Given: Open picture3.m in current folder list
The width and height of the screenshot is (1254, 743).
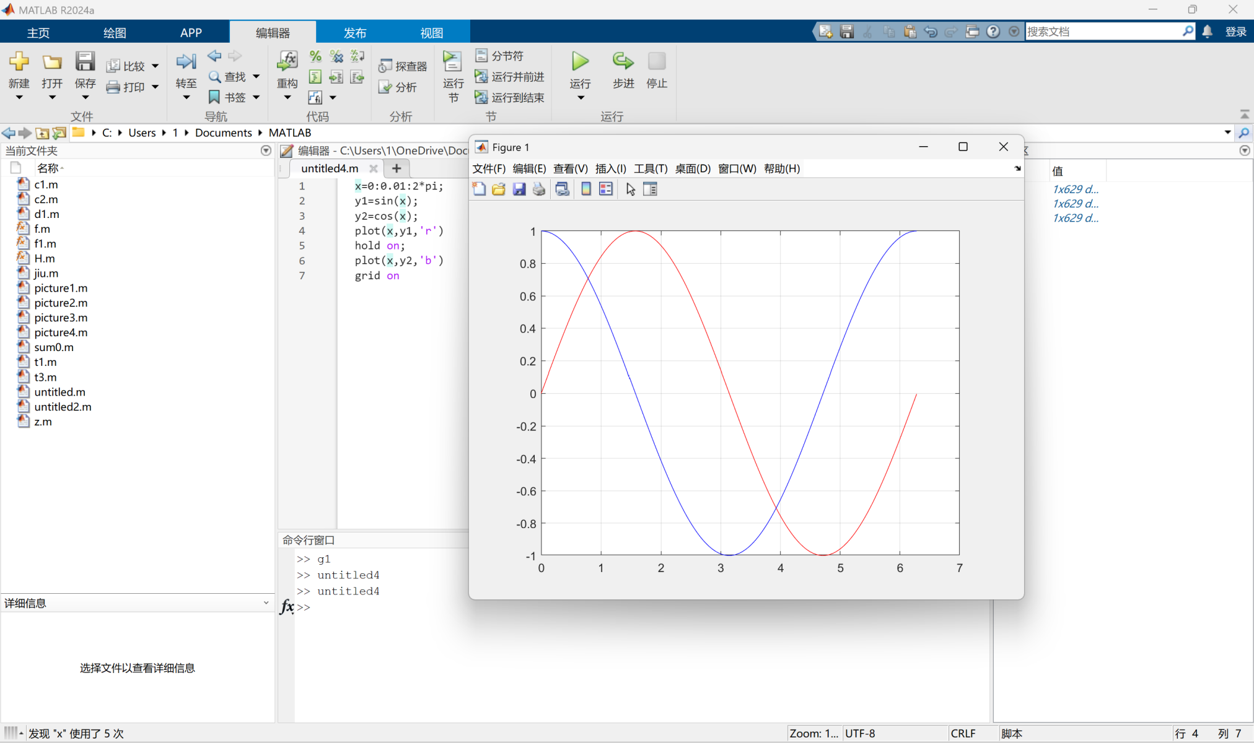Looking at the screenshot, I should [61, 318].
